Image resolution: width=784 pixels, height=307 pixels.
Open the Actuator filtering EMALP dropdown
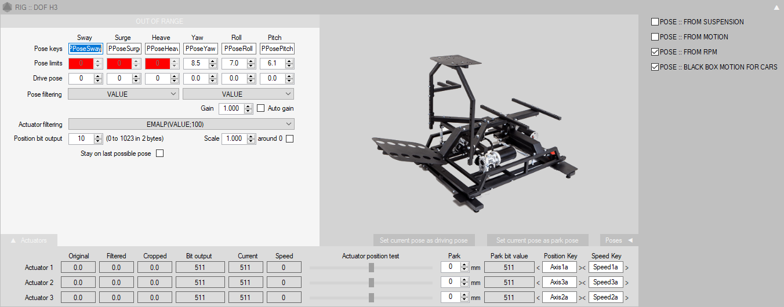tap(181, 124)
